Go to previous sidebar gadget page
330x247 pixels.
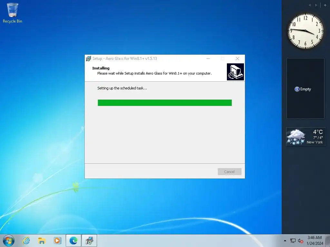pyautogui.click(x=310, y=5)
